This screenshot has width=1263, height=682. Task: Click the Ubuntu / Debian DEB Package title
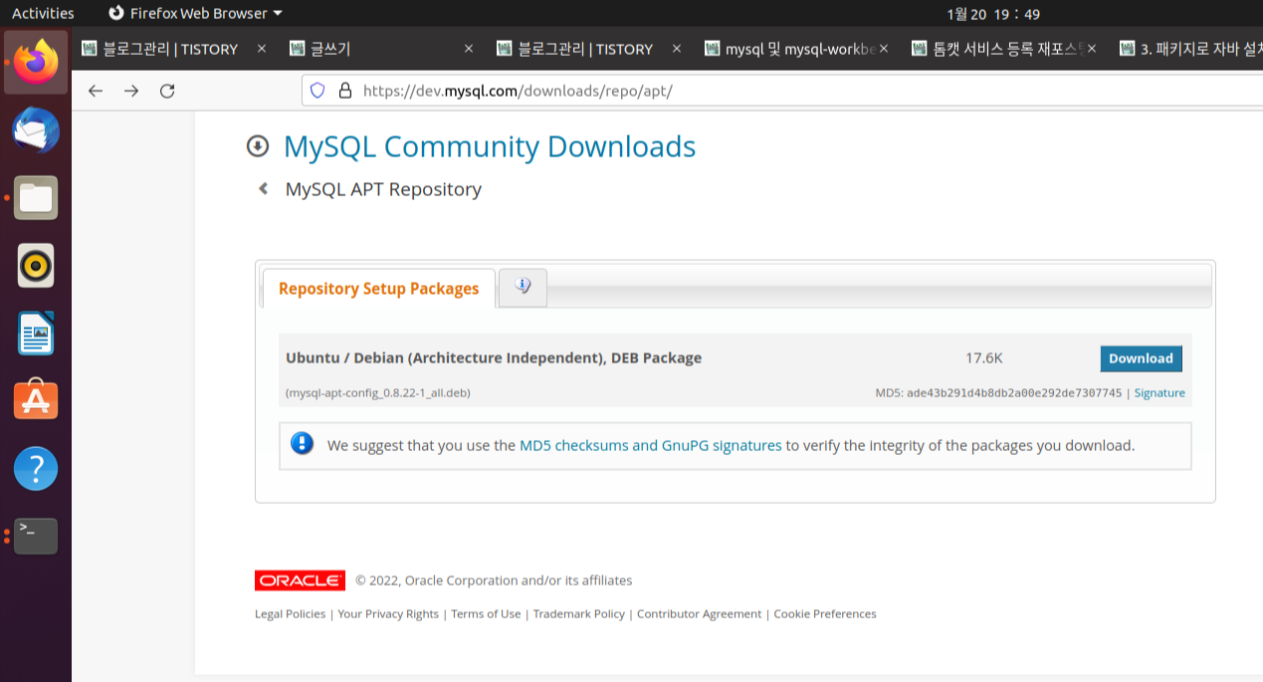point(494,358)
